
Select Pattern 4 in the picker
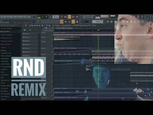[30, 45]
